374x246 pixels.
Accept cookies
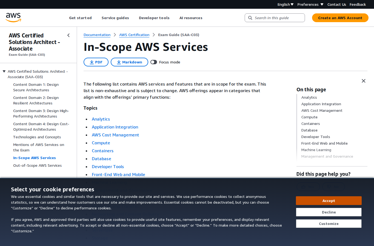(x=329, y=201)
